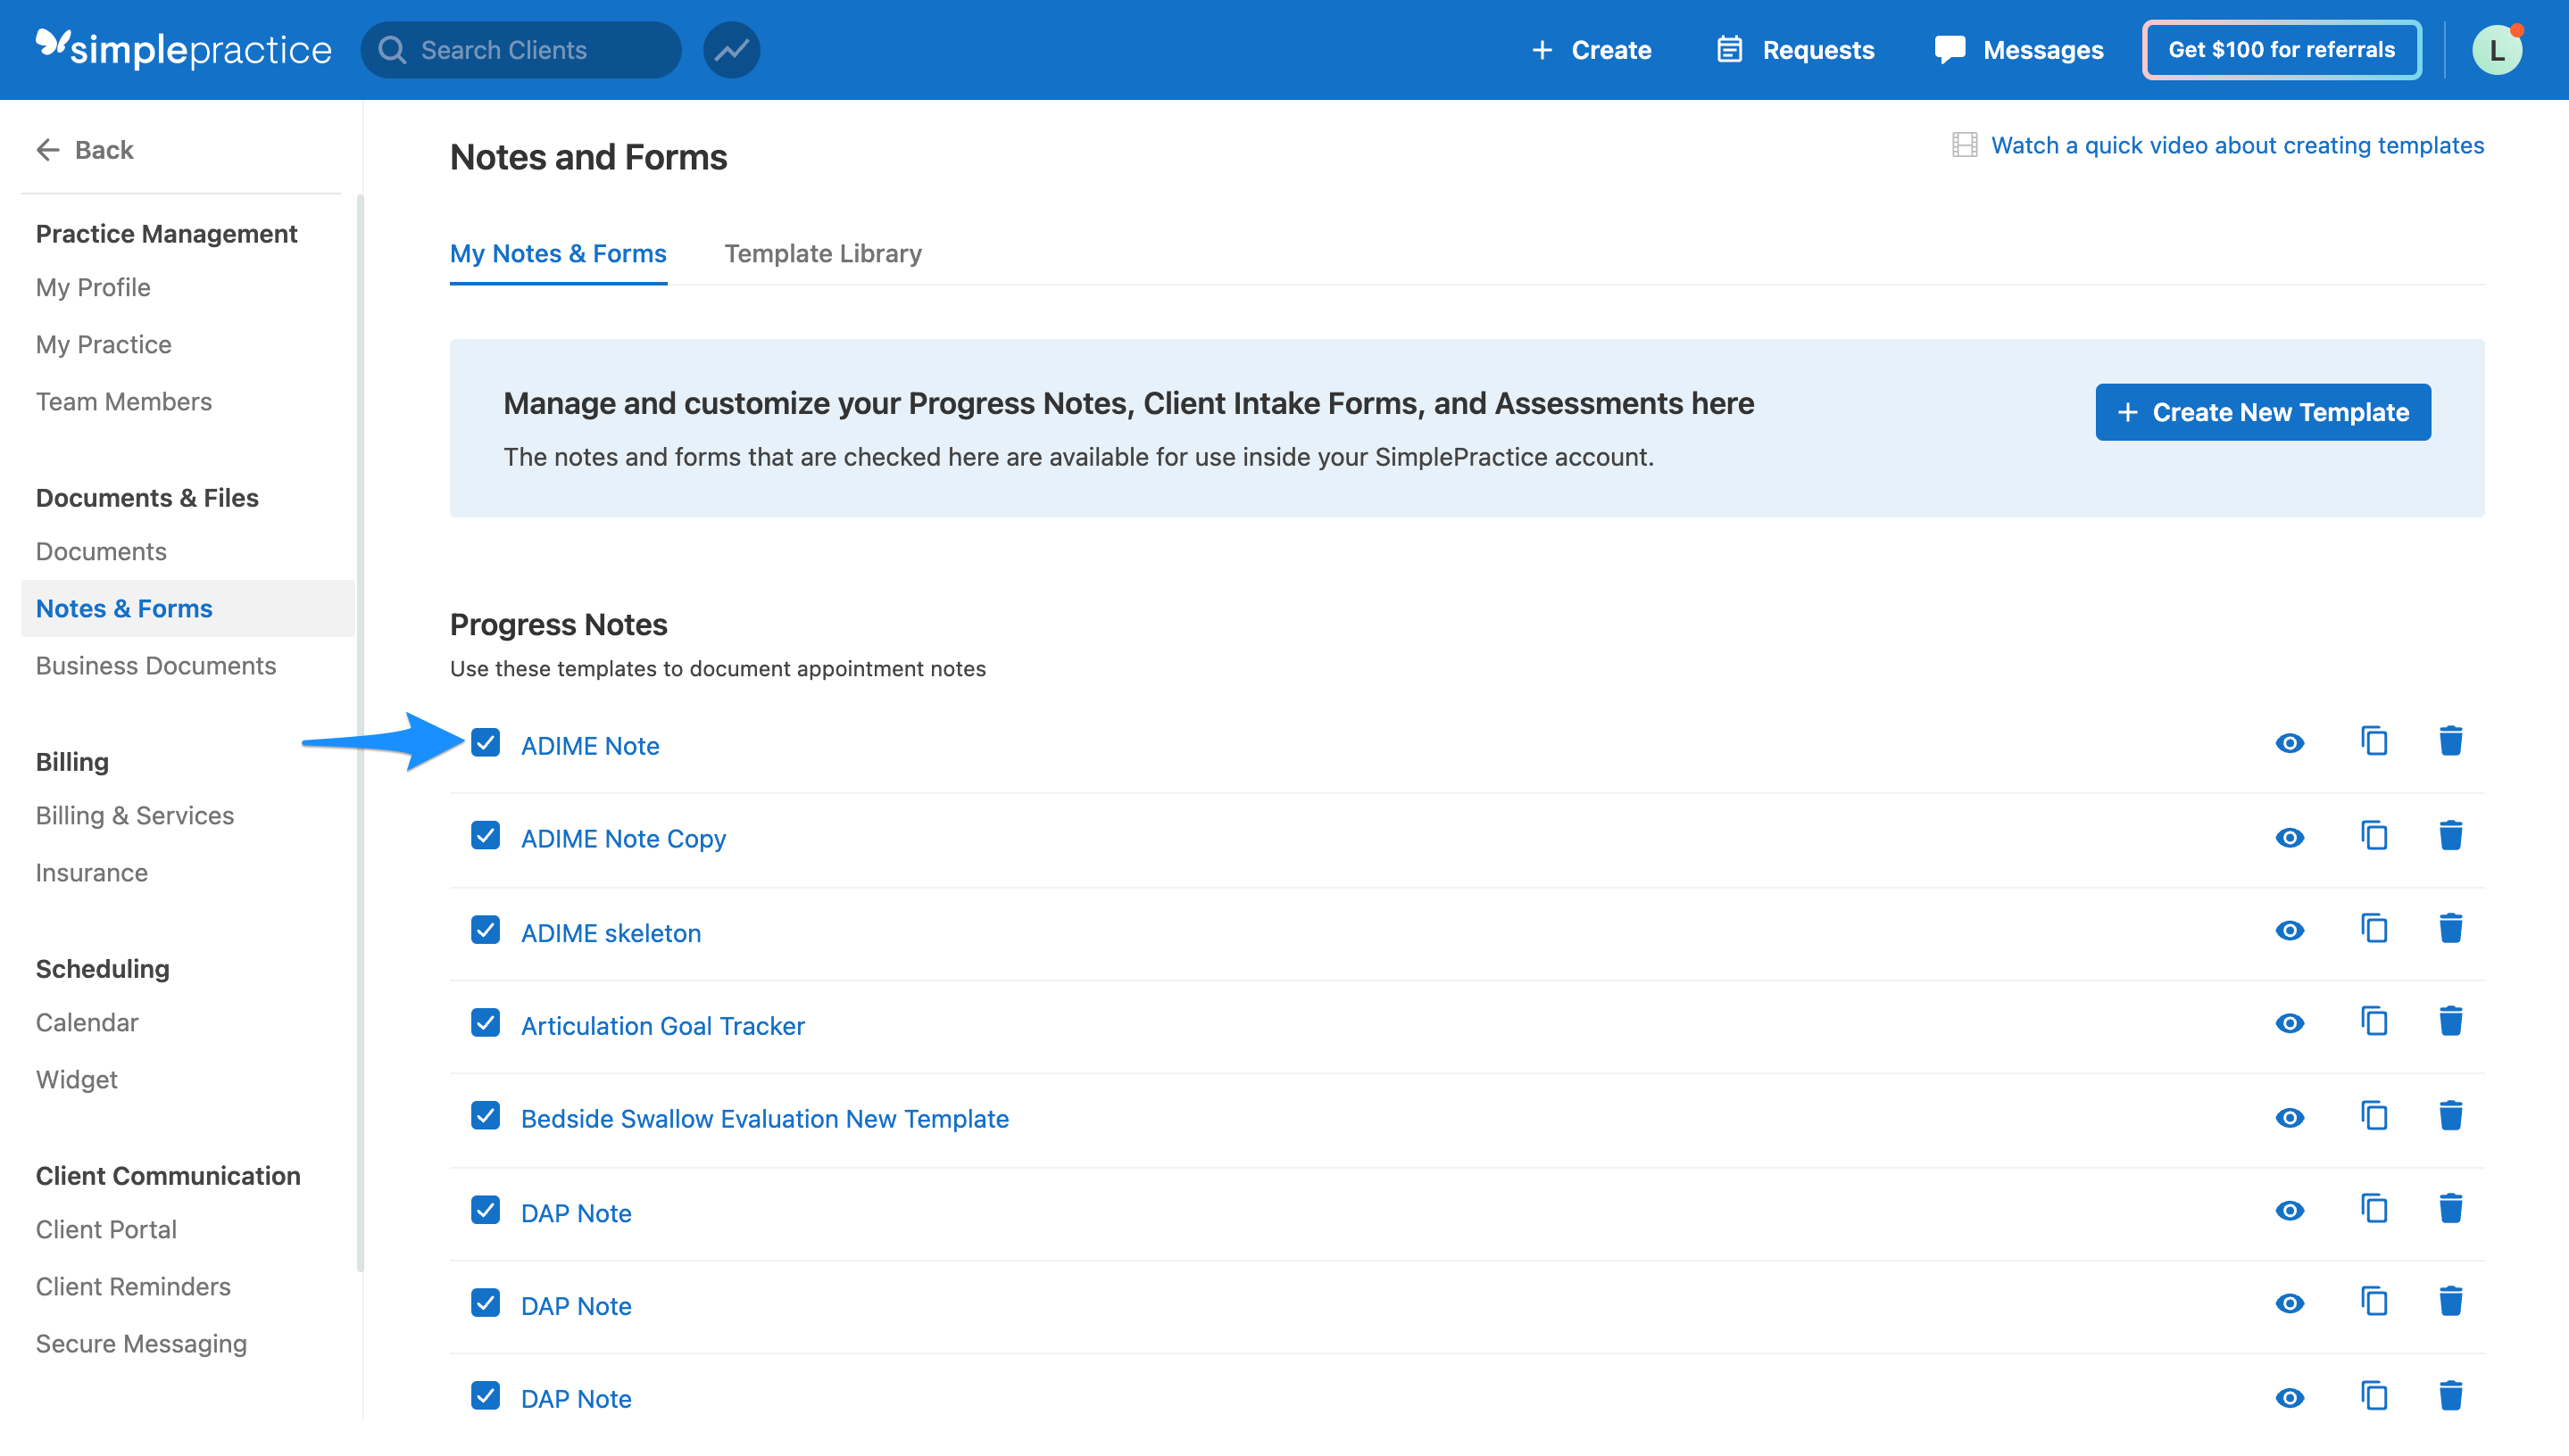Delete the ADIME skeleton template
The image size is (2569, 1456).
click(2450, 928)
